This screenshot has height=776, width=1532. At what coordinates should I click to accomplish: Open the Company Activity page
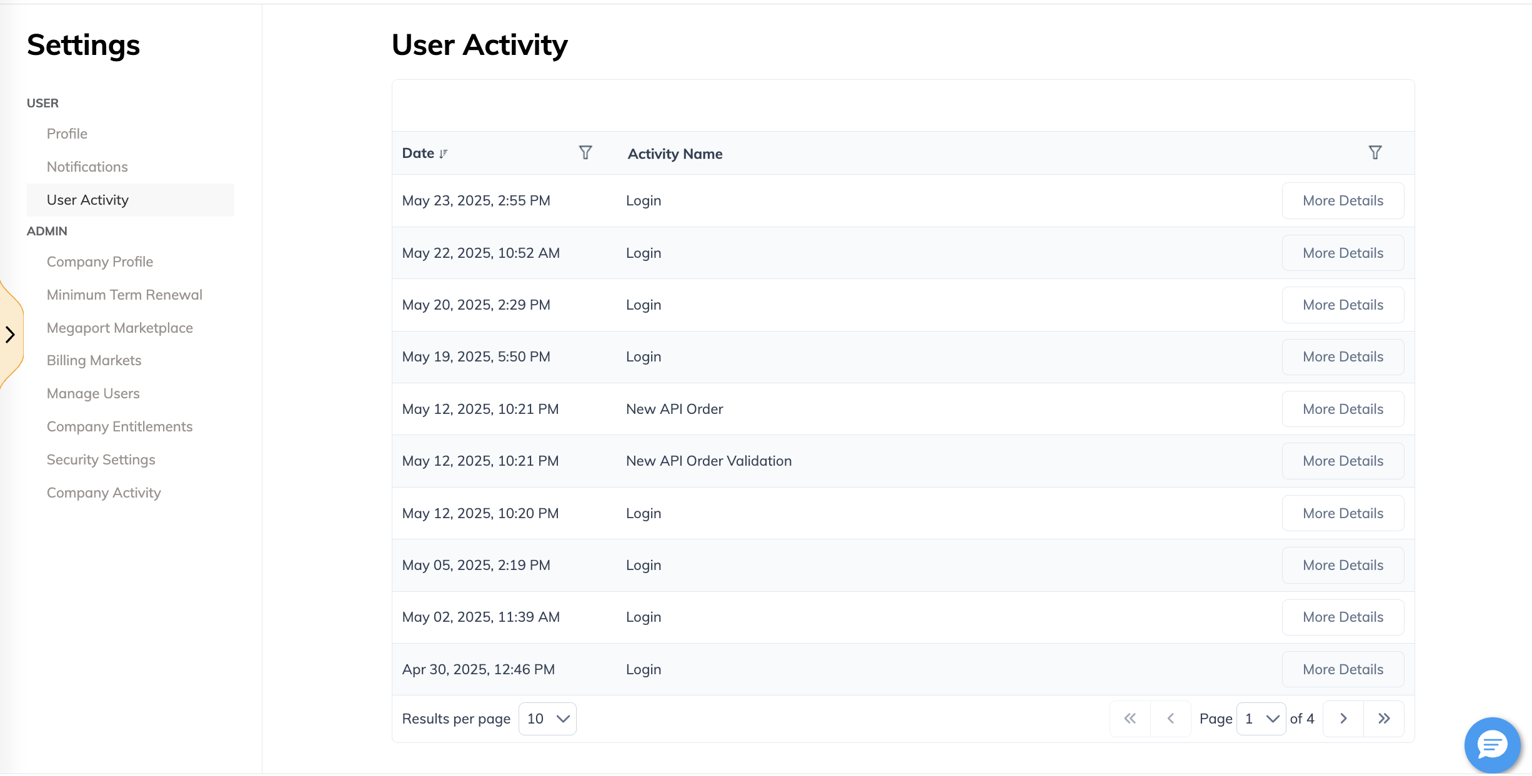[104, 493]
